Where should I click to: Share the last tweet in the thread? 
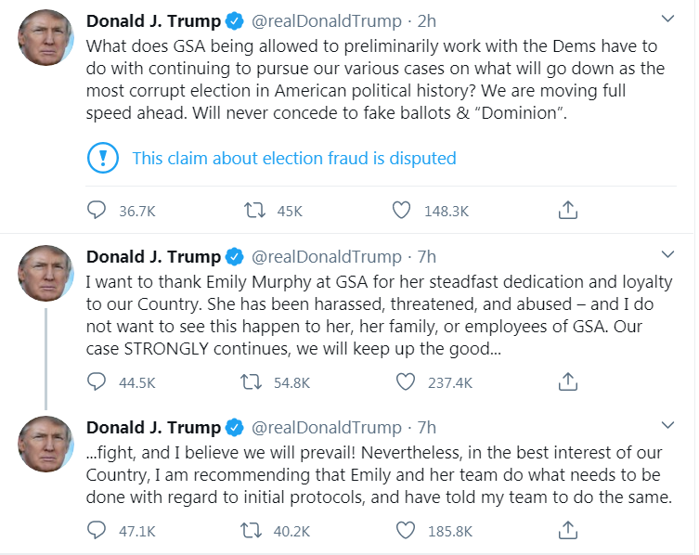coord(568,531)
